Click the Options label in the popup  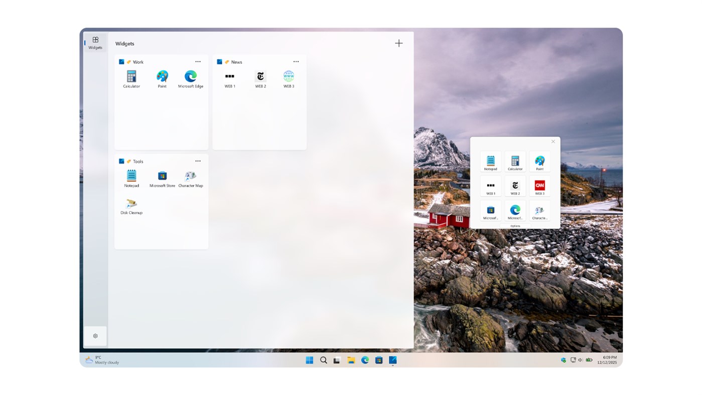click(515, 226)
